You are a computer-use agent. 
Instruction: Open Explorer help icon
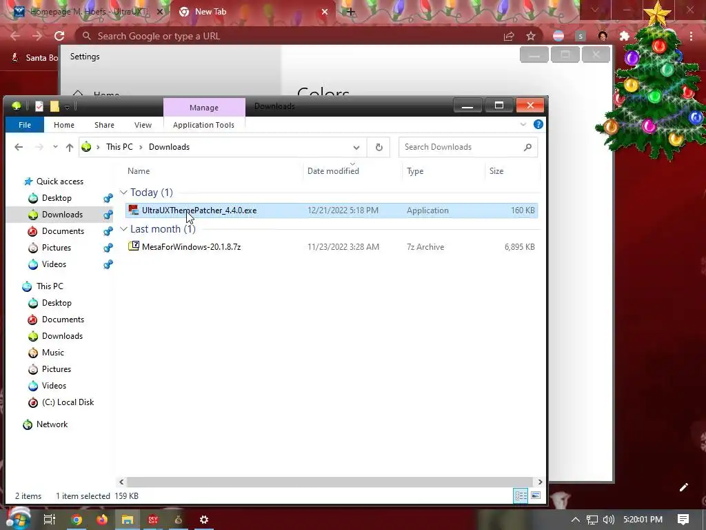(538, 124)
